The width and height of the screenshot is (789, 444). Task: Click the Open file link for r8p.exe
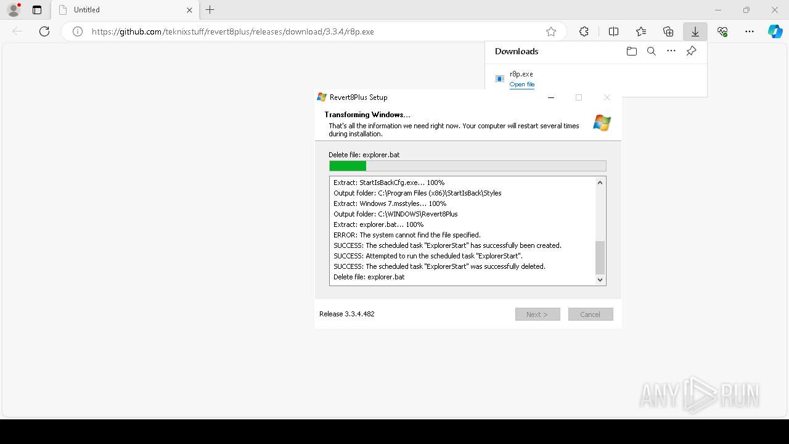pos(522,84)
